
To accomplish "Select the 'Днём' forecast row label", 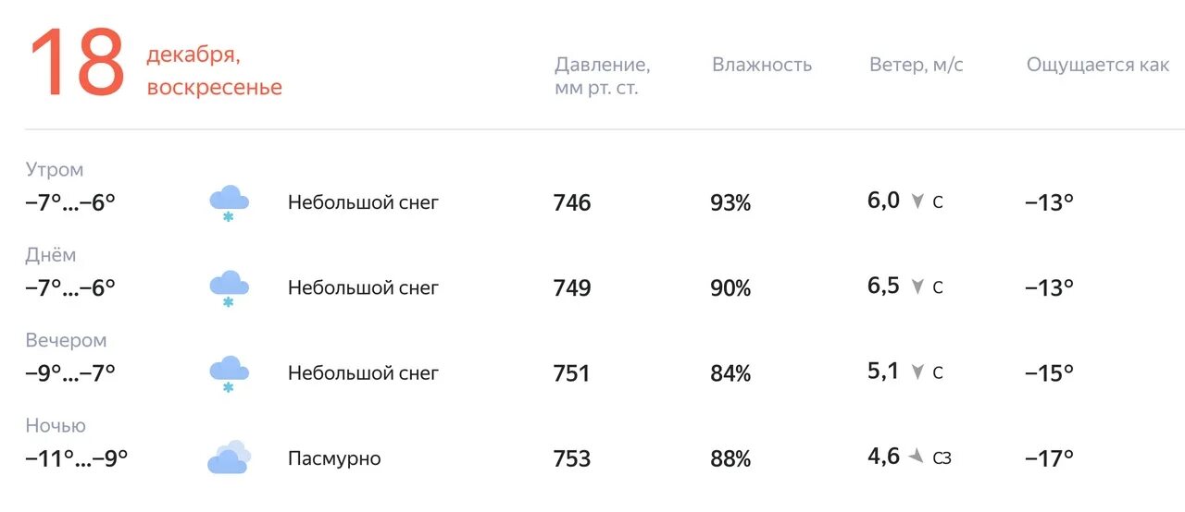I will [x=51, y=255].
